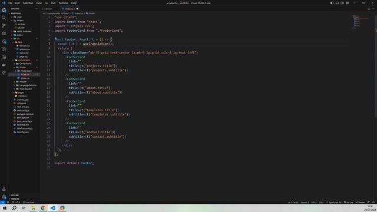The width and height of the screenshot is (377, 212).
Task: Open the Edit menu
Action: [x=18, y=3]
